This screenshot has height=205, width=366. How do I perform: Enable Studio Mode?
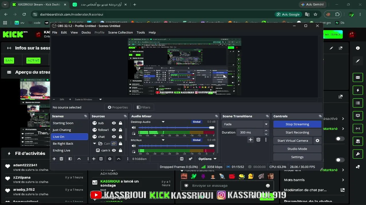[x=297, y=149]
